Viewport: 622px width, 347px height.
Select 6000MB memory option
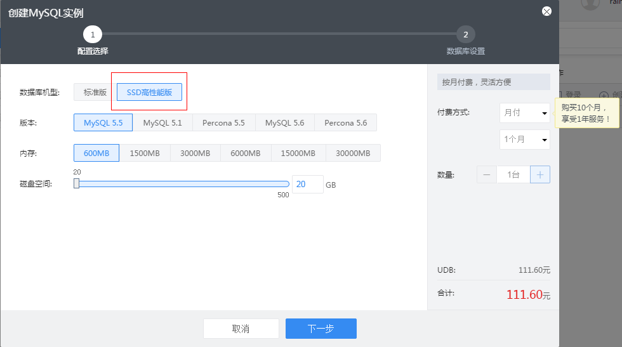point(246,153)
